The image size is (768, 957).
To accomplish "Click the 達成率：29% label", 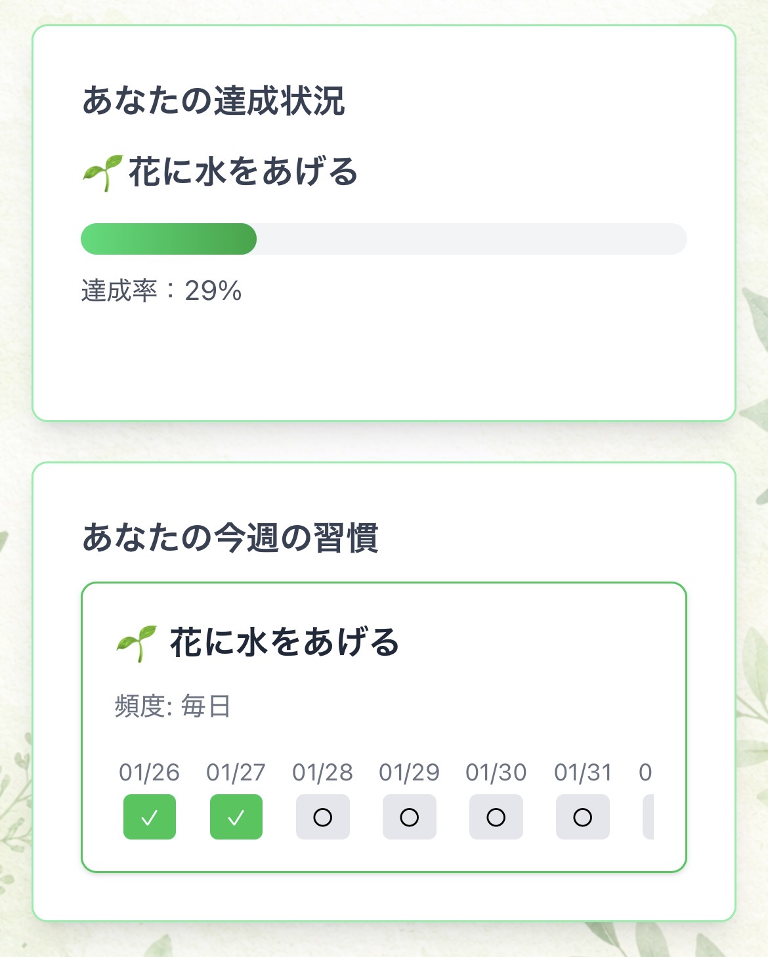I will [x=161, y=291].
